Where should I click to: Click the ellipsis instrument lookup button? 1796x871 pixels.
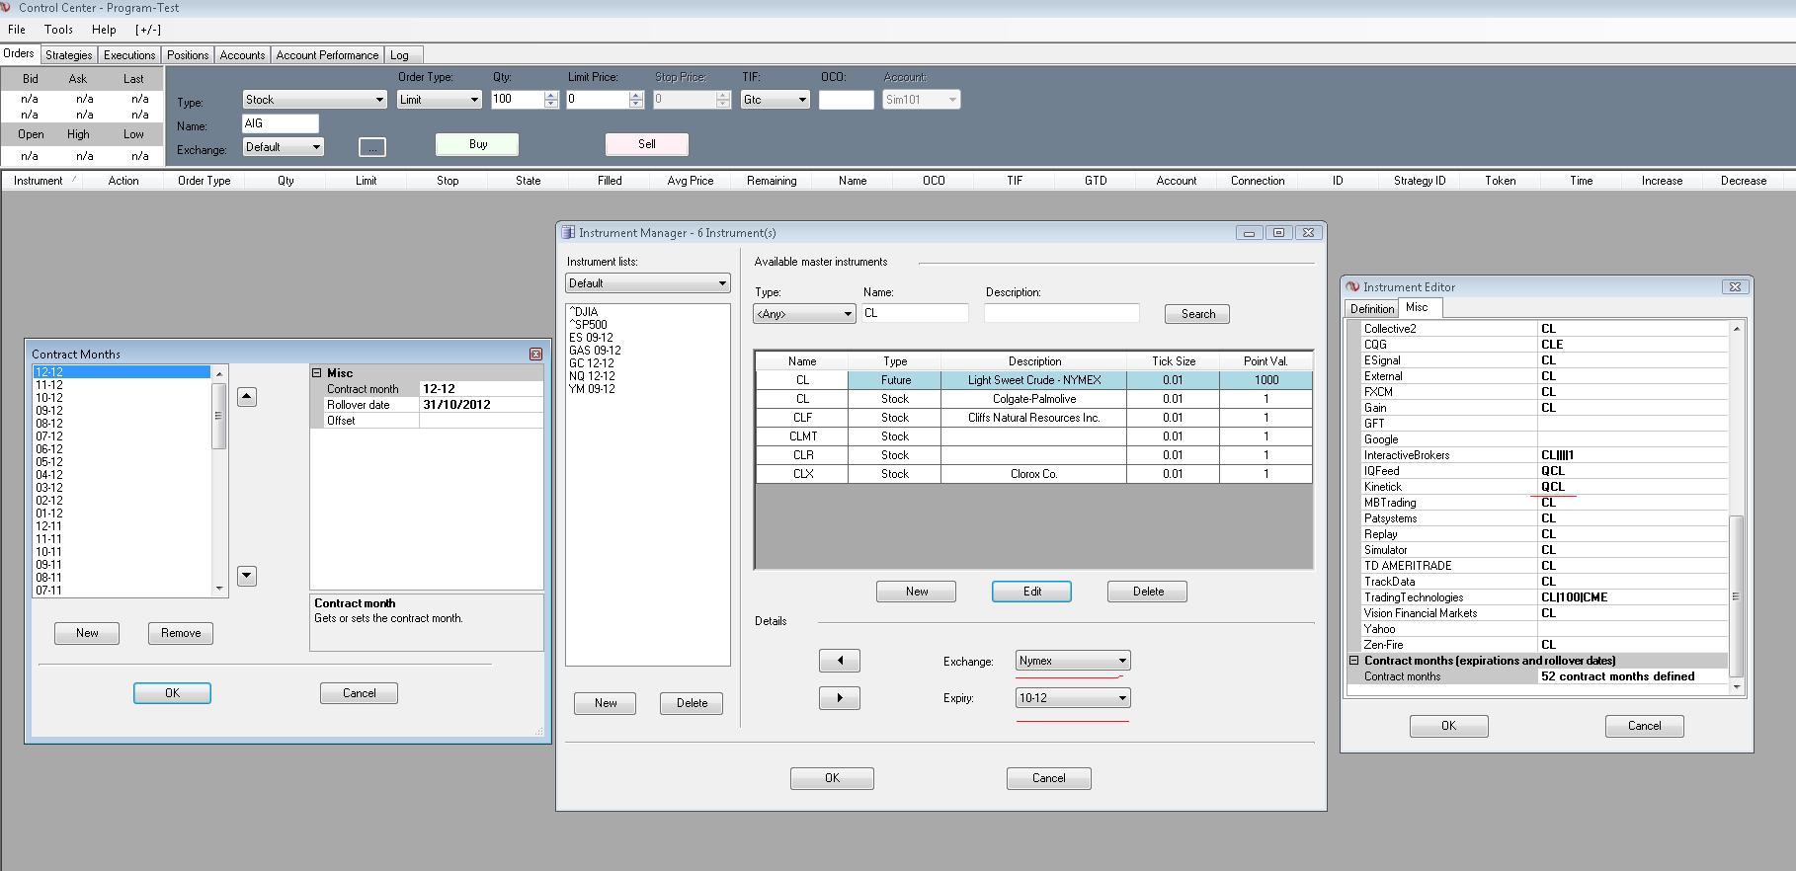371,147
